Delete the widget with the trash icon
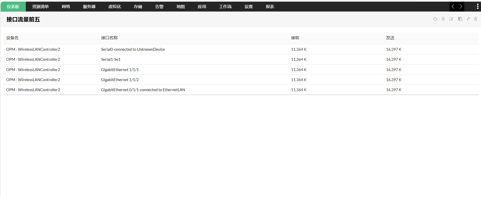The height and width of the screenshot is (197, 481). pos(476,19)
